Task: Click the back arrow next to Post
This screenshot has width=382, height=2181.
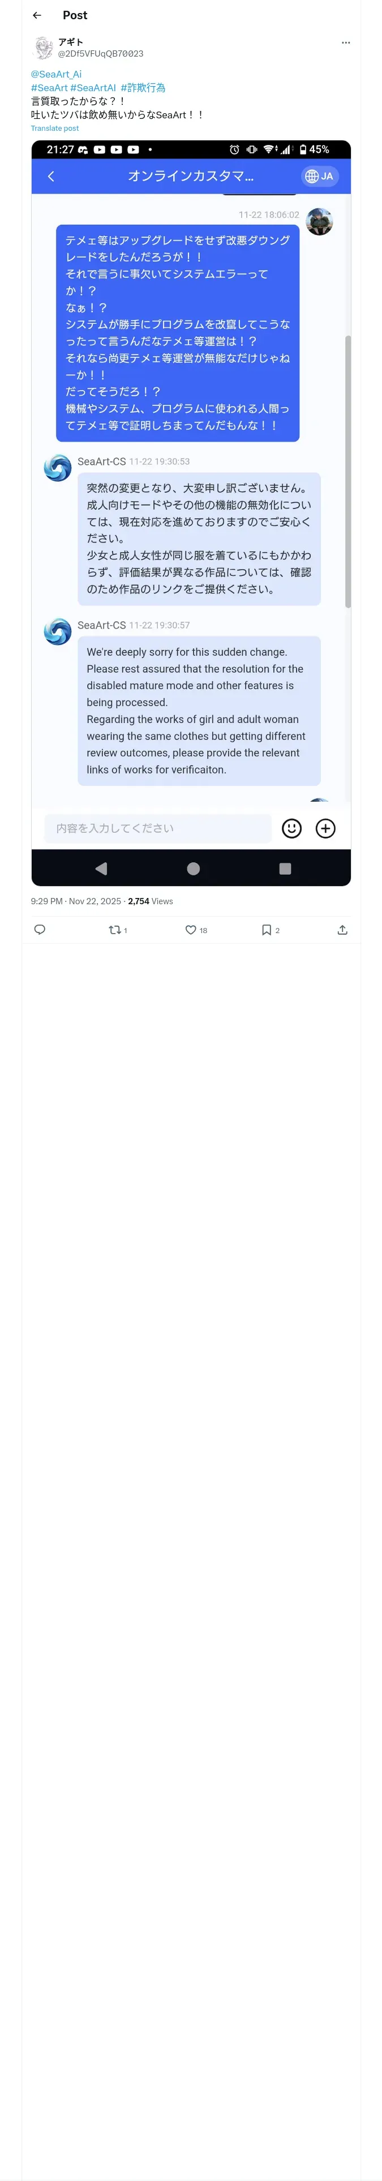Action: pos(36,15)
